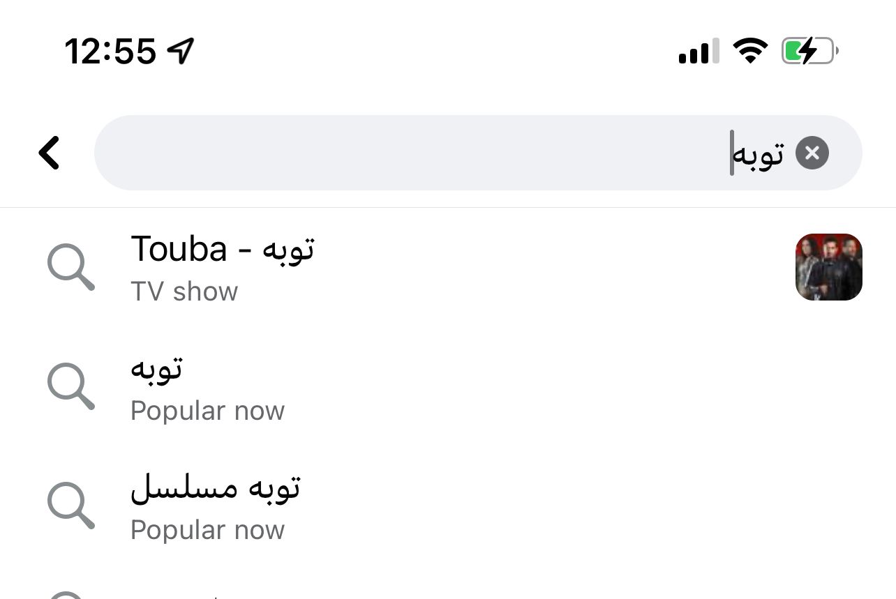Tap the Wi-Fi status icon
Image resolution: width=896 pixels, height=599 pixels.
750,51
